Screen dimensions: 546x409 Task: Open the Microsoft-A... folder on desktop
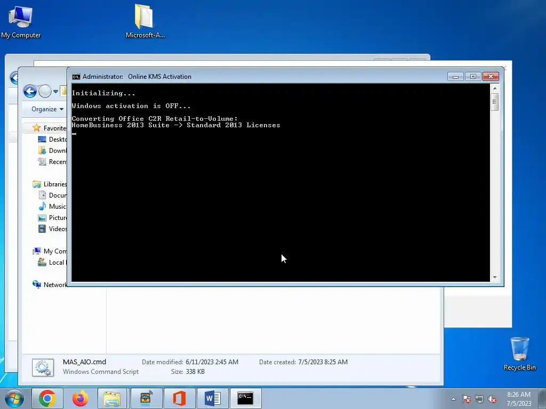click(x=145, y=21)
